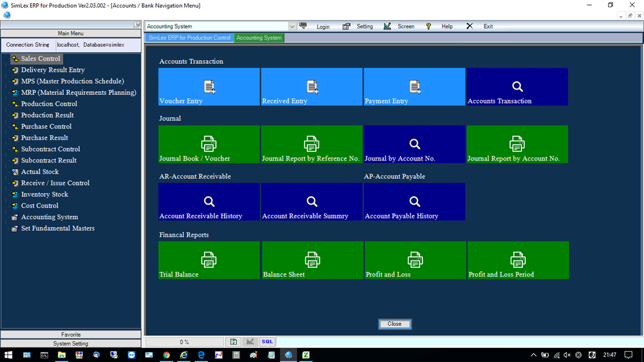Click the Main Menu panel header
644x362 pixels.
[x=71, y=33]
